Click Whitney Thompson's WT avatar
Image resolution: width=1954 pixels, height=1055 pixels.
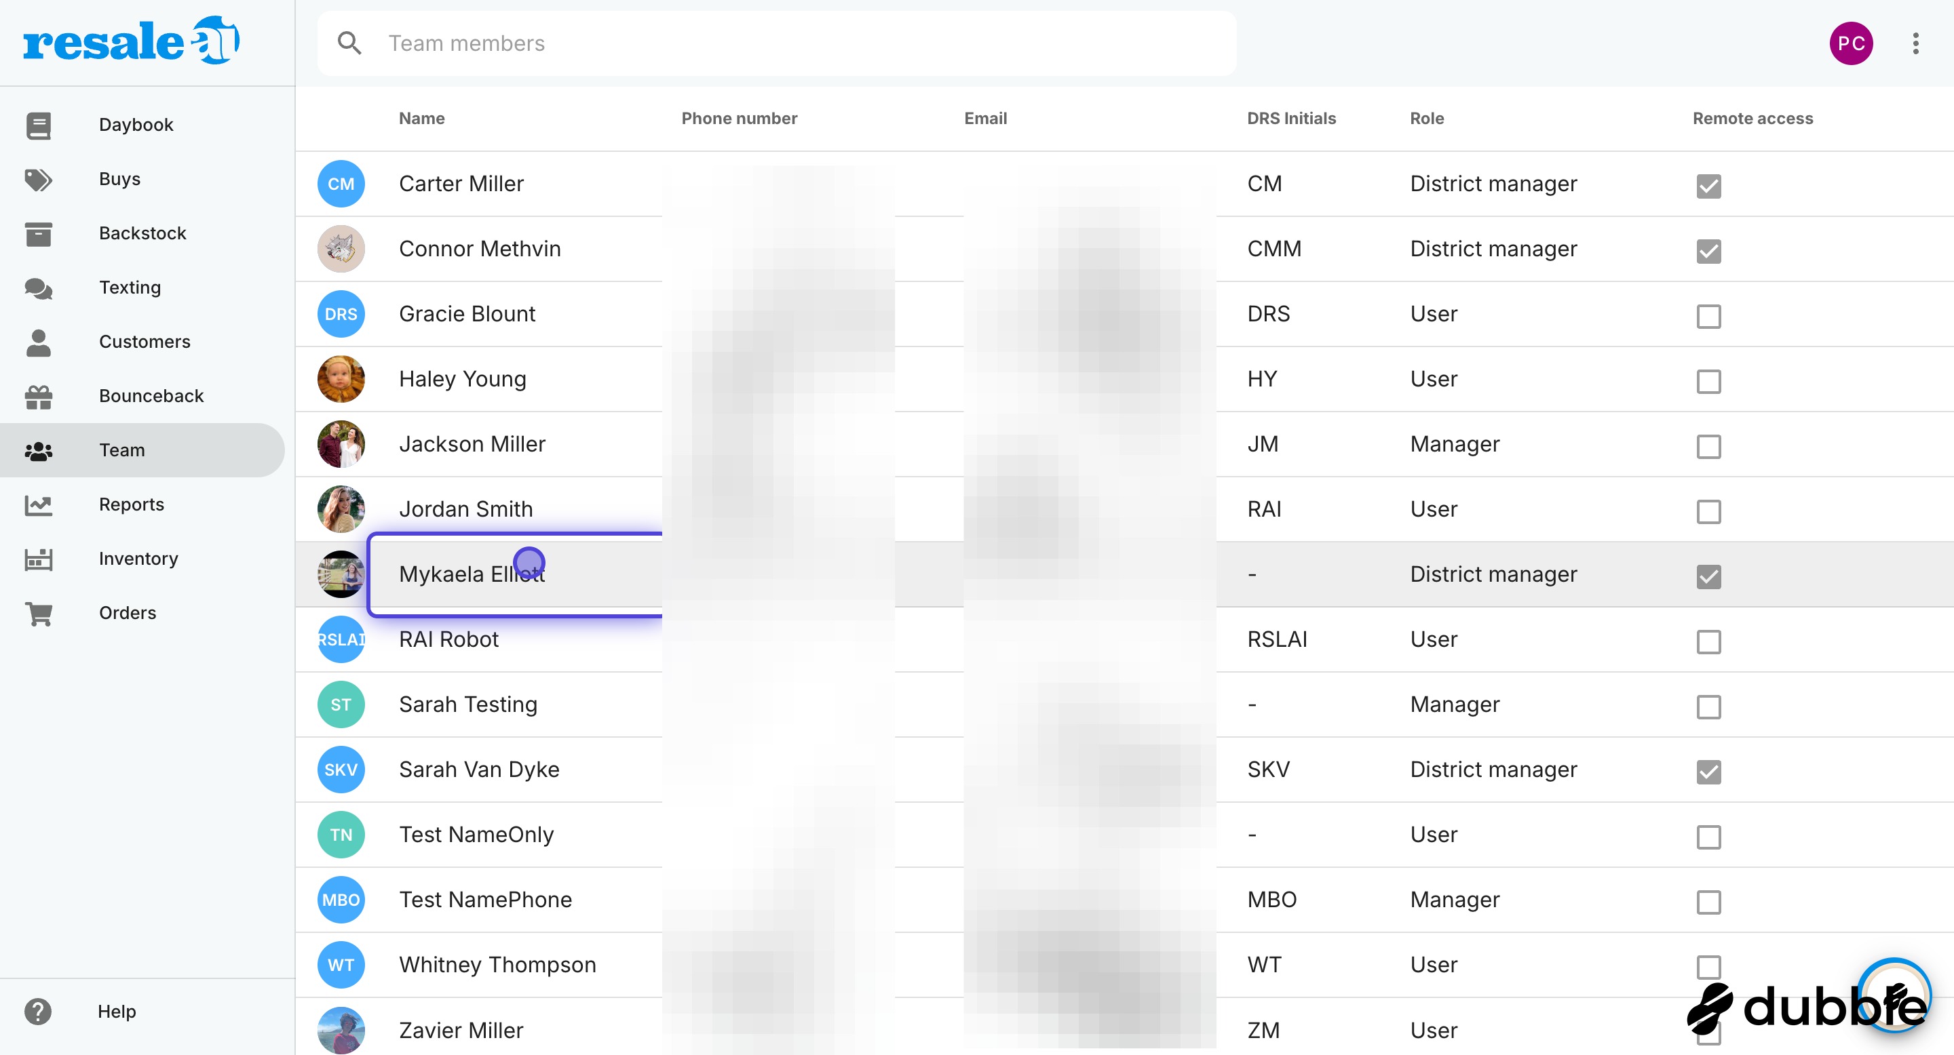point(341,965)
